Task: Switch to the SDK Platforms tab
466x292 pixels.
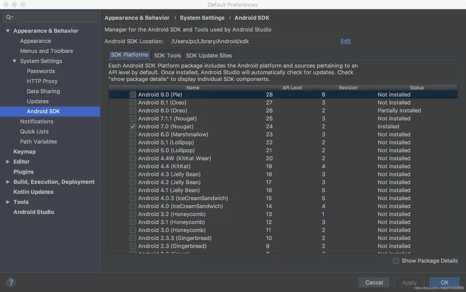Action: (x=129, y=55)
